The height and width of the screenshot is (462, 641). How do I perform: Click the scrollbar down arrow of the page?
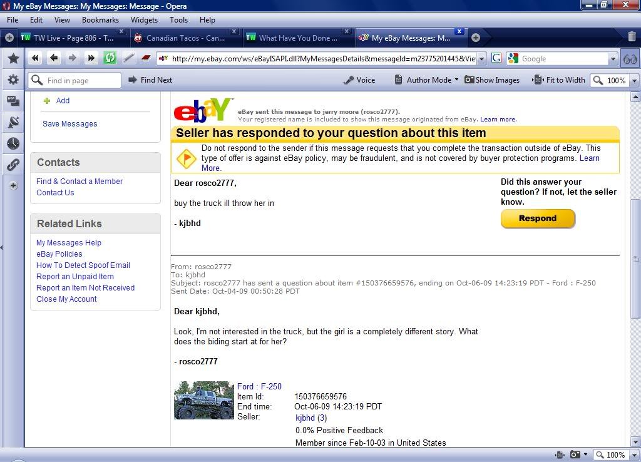click(x=635, y=442)
